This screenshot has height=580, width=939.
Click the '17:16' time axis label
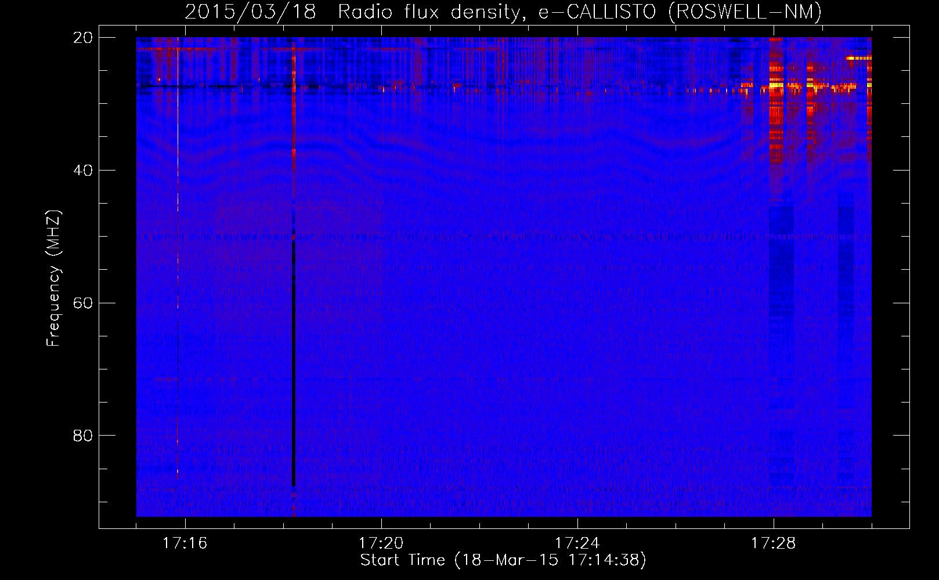point(185,543)
